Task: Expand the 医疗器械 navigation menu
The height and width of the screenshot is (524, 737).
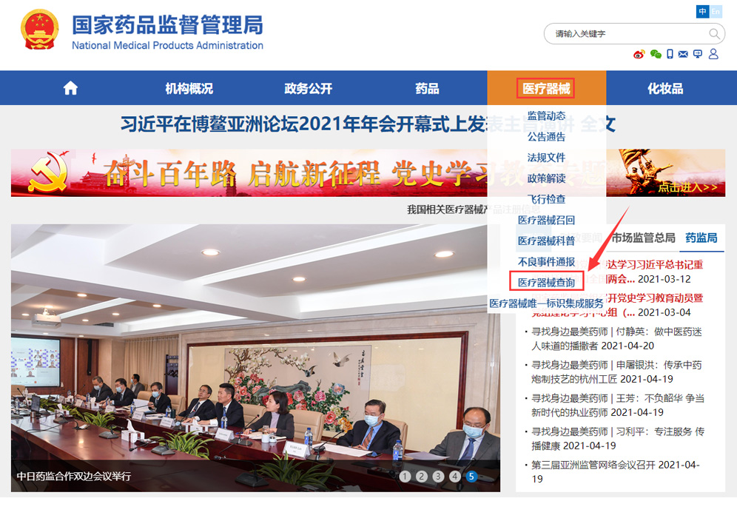Action: pos(546,88)
